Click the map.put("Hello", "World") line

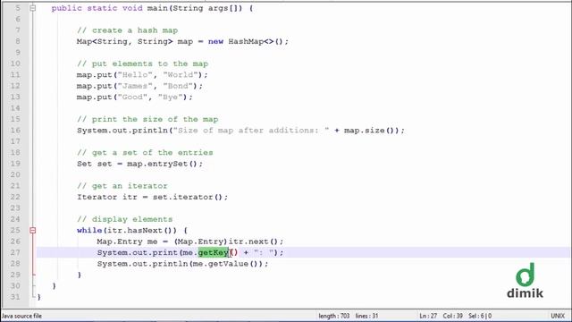point(142,75)
